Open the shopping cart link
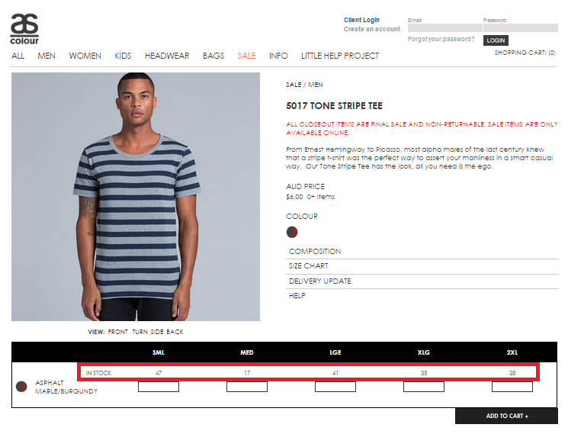568x434 pixels. [x=525, y=53]
